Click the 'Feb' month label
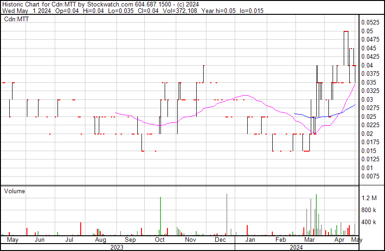 click(281, 239)
